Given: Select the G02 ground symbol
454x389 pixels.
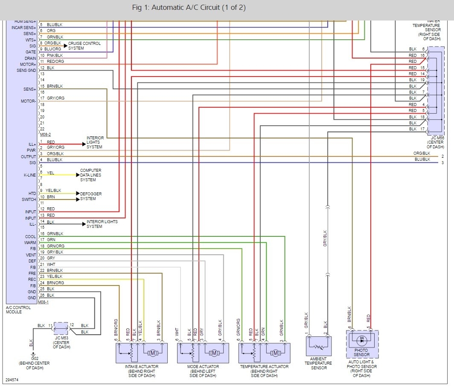Looking at the screenshot, I should 33,354.
